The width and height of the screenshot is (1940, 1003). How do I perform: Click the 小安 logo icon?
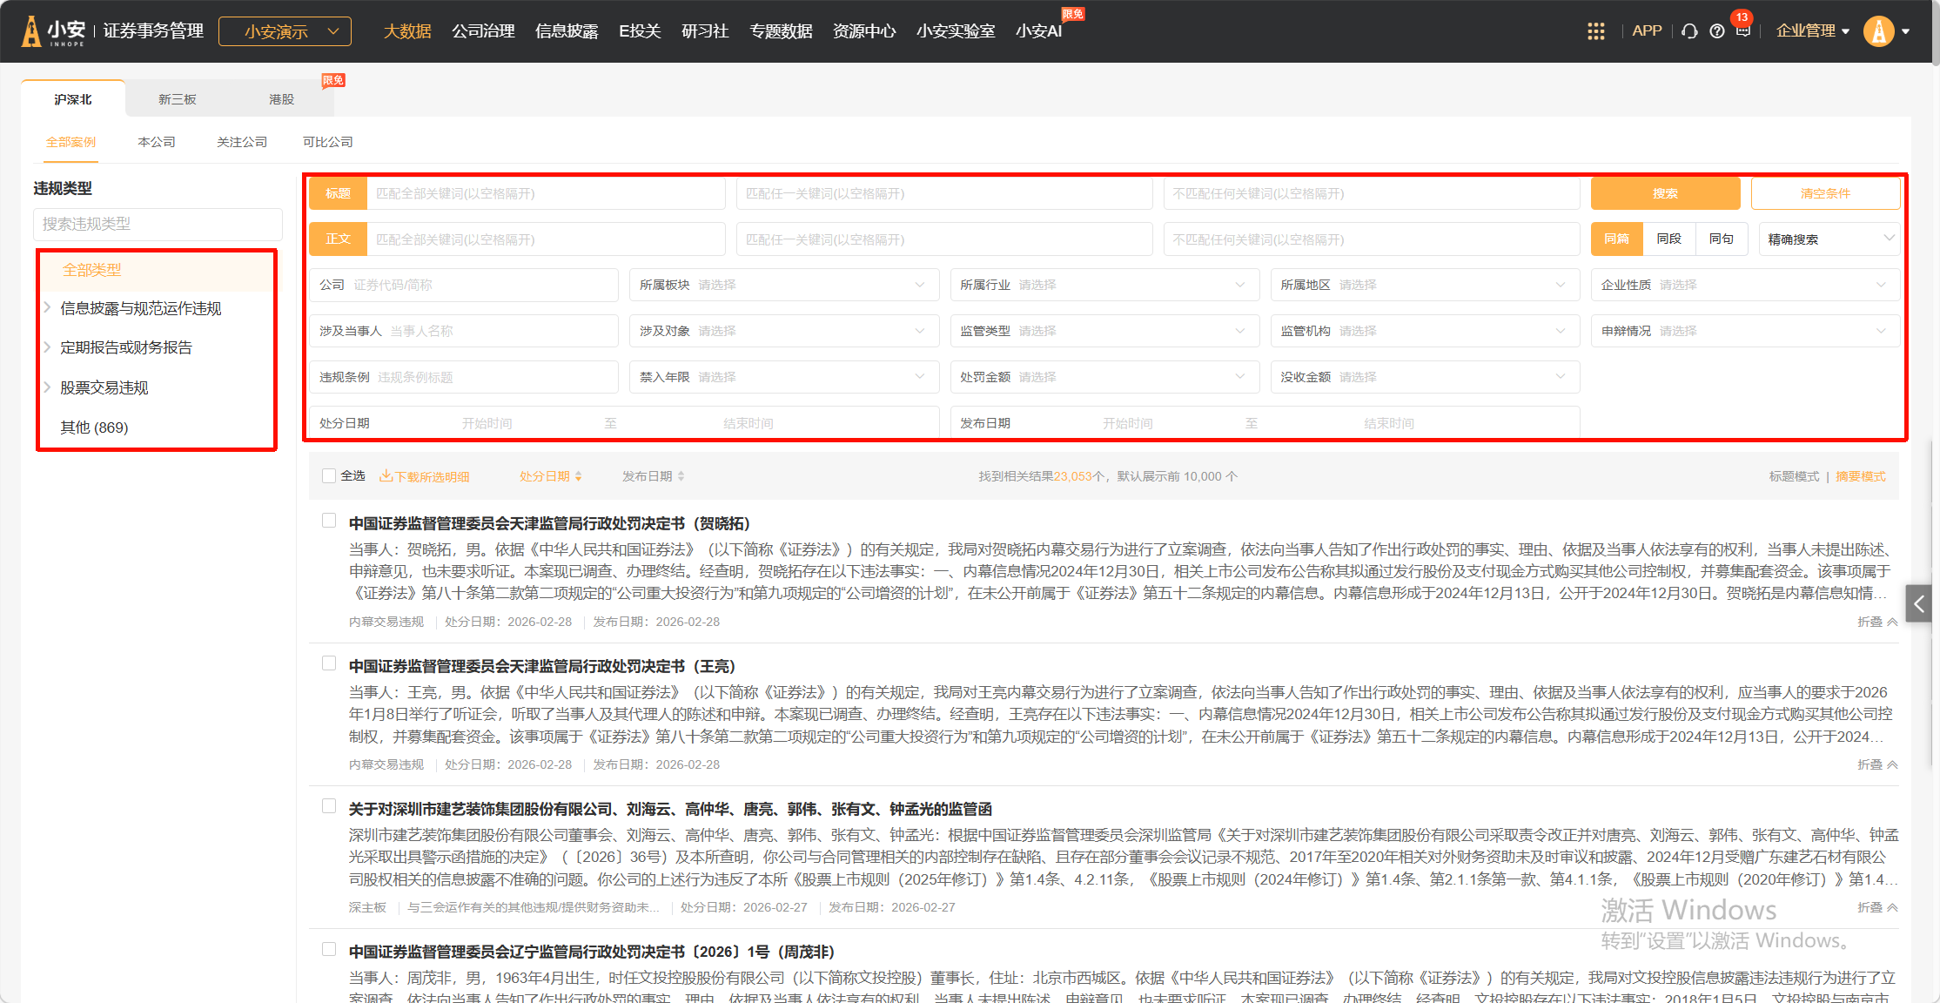32,31
